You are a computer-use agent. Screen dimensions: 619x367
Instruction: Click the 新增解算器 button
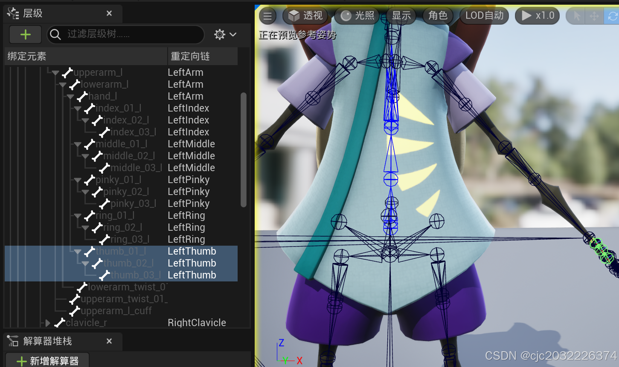[47, 361]
